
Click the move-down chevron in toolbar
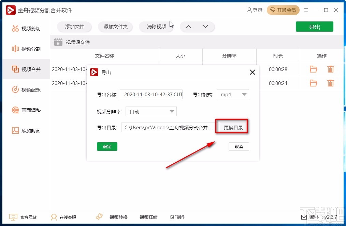(205, 26)
